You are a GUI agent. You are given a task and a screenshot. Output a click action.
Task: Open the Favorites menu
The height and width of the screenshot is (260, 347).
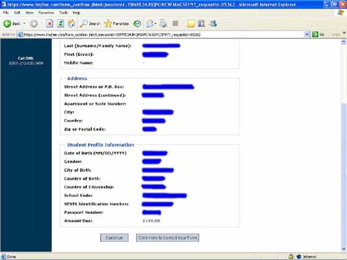point(46,12)
